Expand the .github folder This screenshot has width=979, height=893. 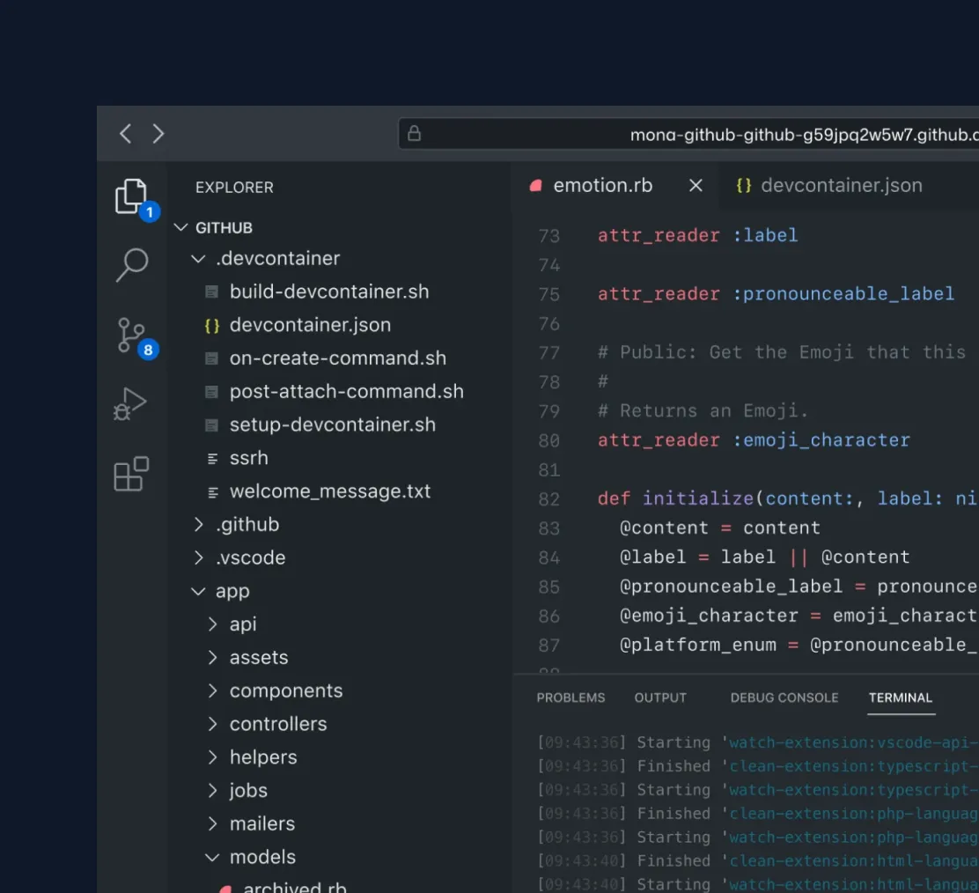[247, 524]
